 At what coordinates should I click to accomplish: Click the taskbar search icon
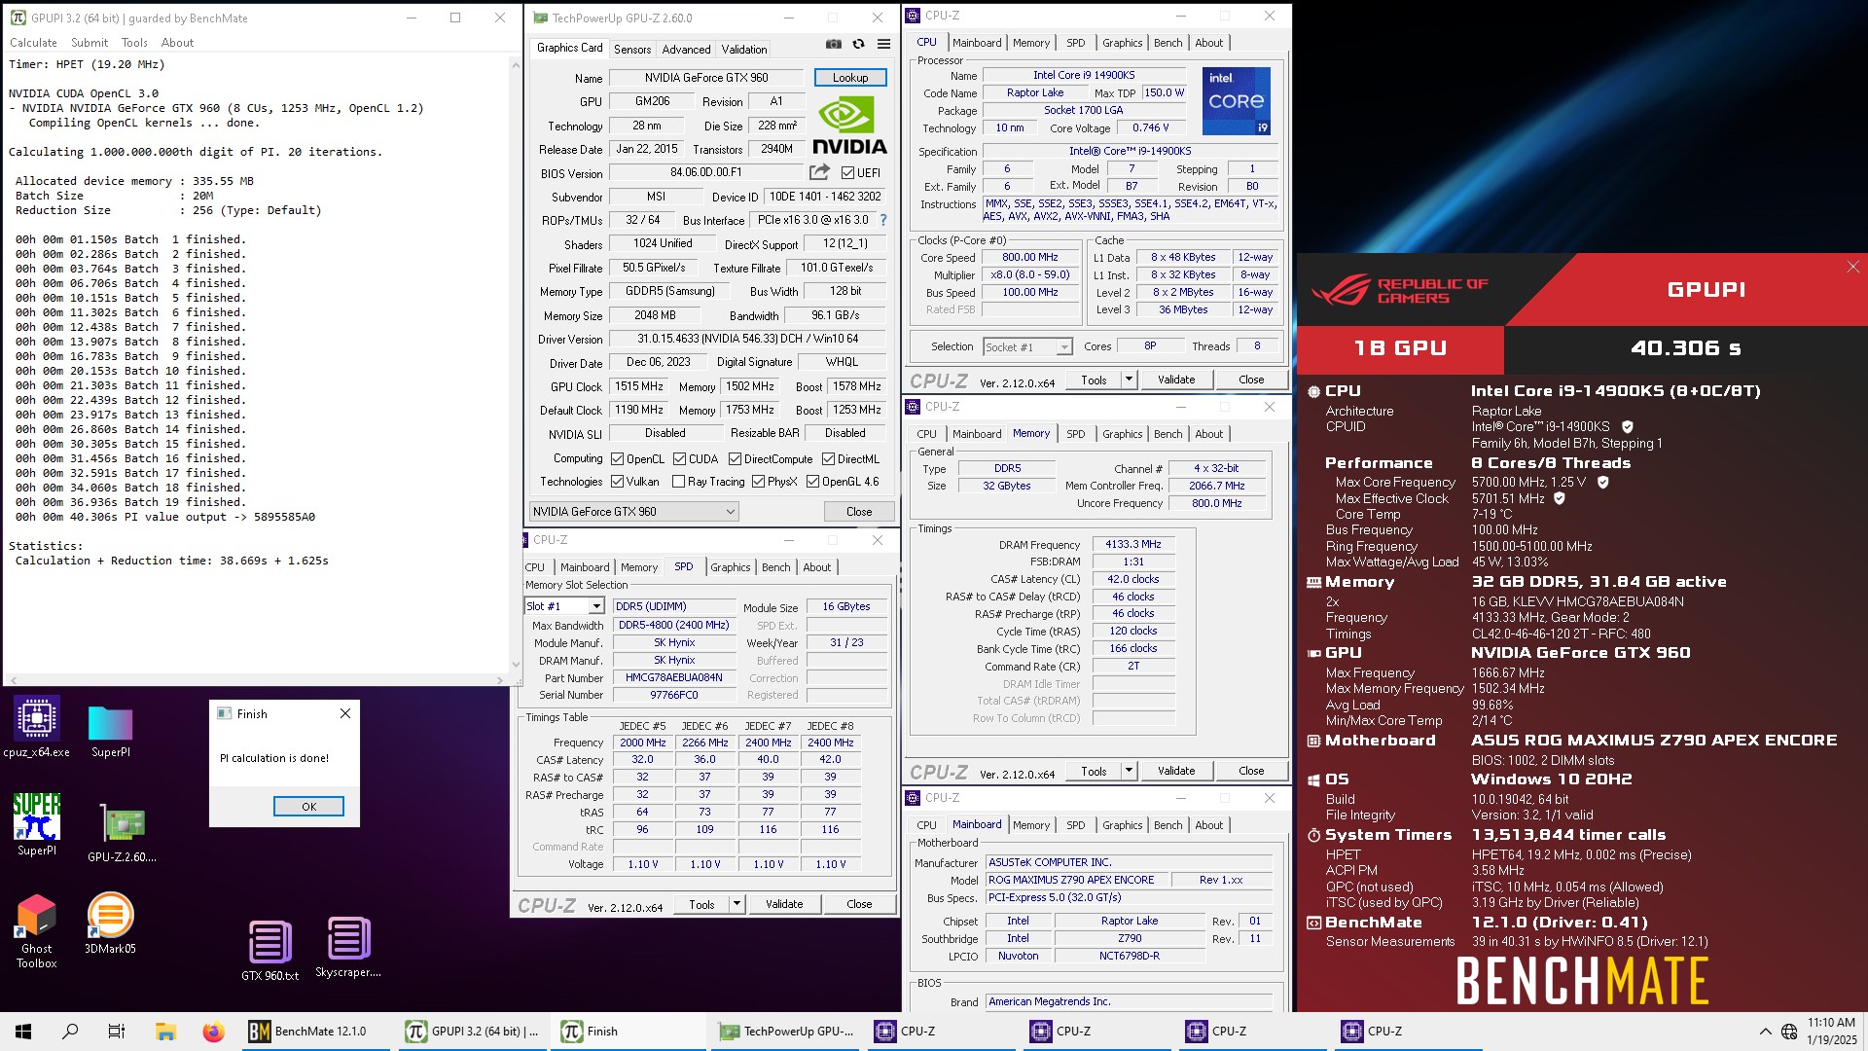pyautogui.click(x=70, y=1032)
